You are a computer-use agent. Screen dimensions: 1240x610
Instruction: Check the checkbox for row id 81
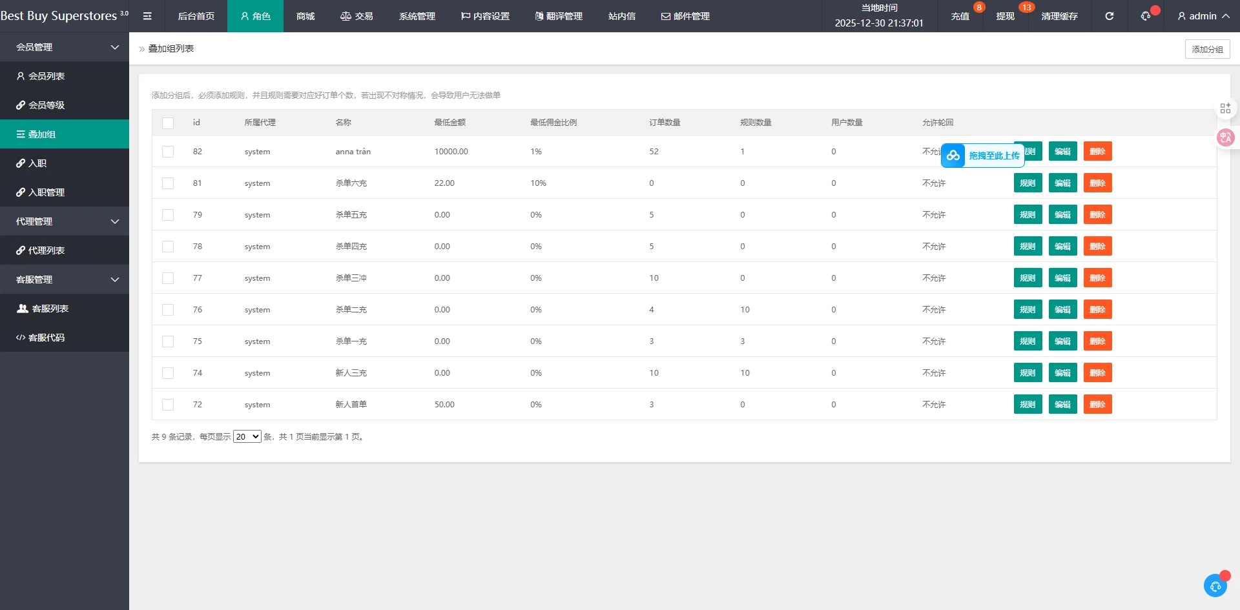click(x=168, y=183)
